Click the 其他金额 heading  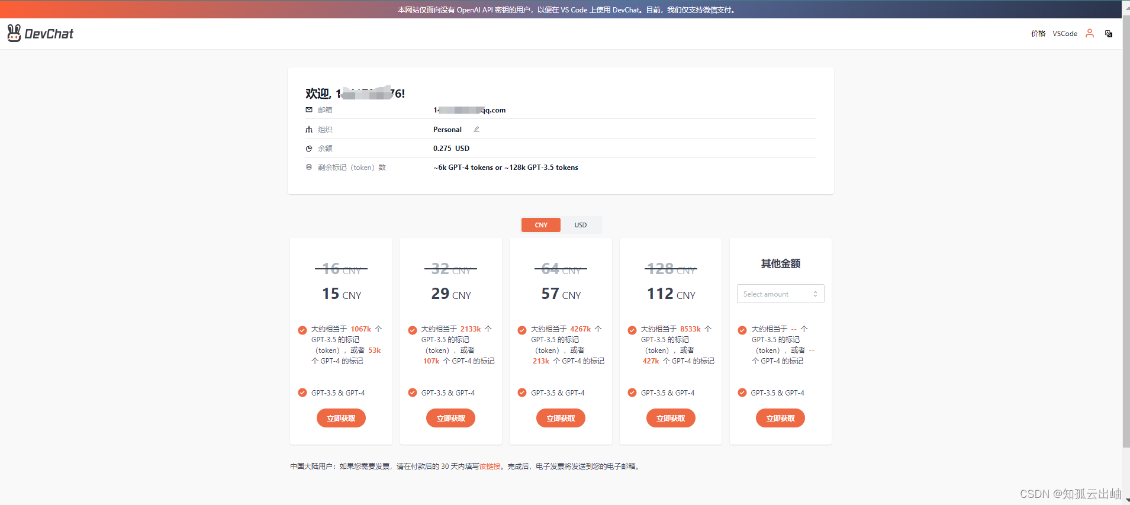click(x=780, y=263)
